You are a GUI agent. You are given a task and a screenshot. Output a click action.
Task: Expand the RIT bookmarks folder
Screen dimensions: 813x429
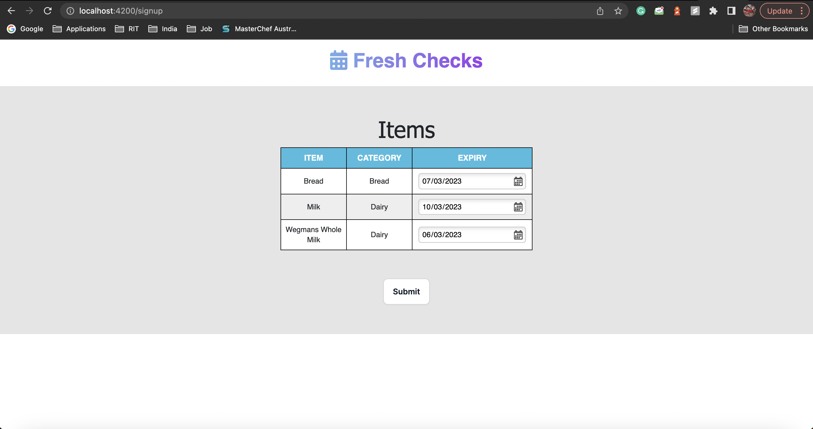tap(127, 29)
